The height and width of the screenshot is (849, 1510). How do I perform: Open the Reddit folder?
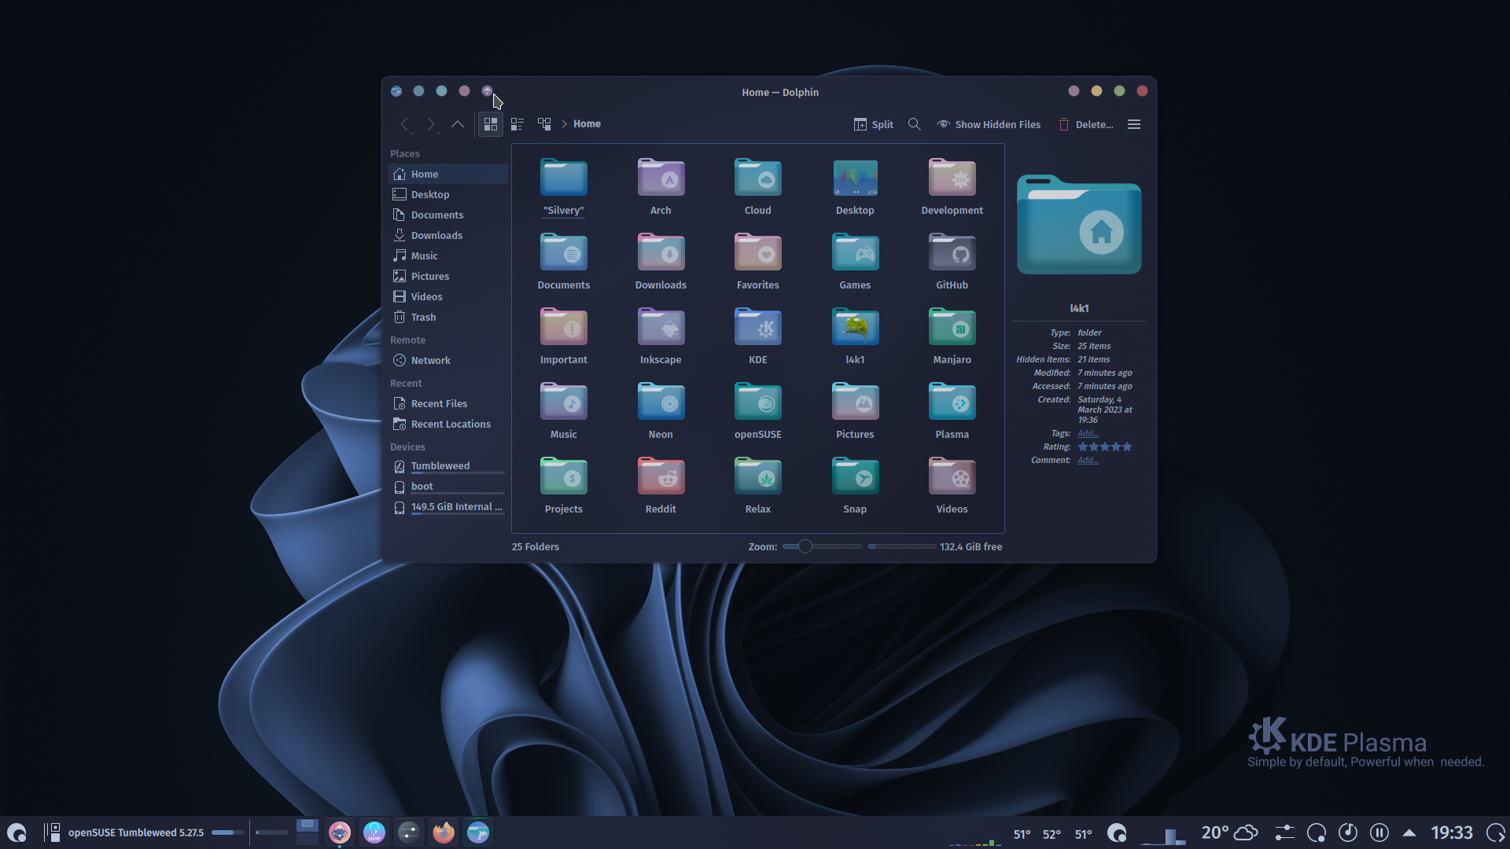tap(661, 485)
